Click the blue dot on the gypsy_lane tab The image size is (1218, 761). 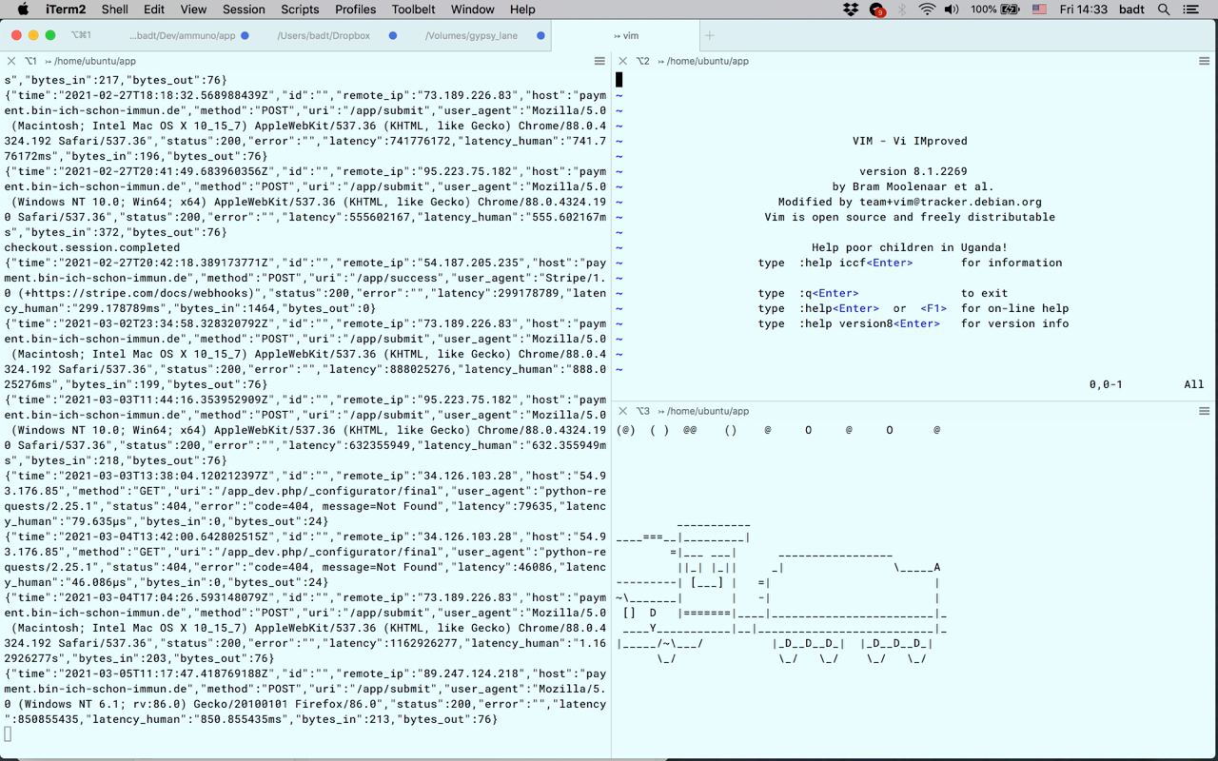click(x=540, y=35)
